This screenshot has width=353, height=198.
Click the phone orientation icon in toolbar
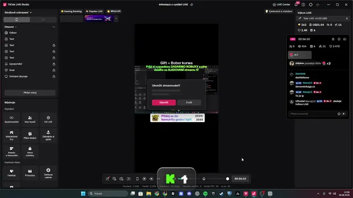pos(137,179)
